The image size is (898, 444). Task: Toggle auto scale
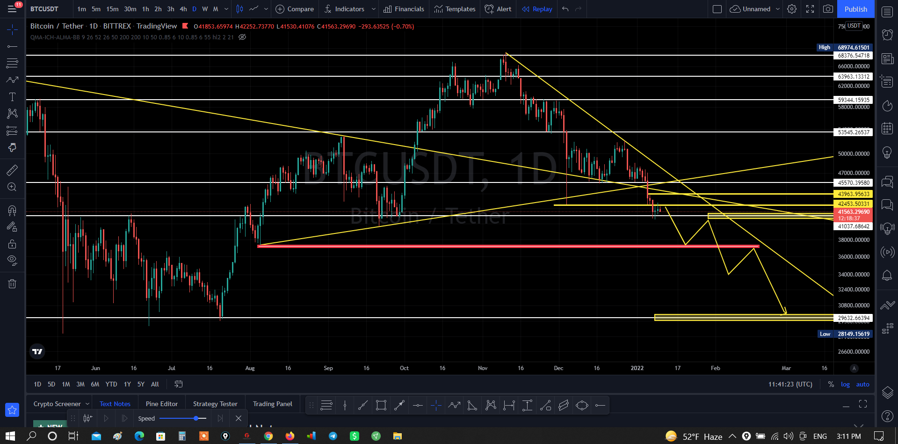(862, 384)
